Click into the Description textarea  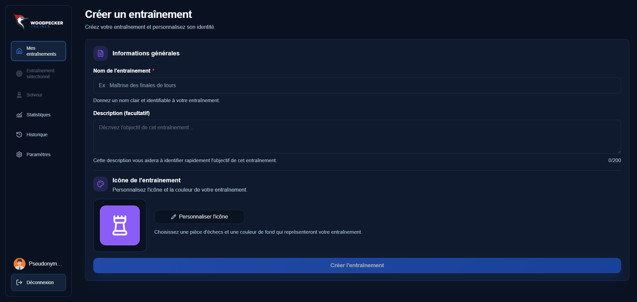point(357,137)
